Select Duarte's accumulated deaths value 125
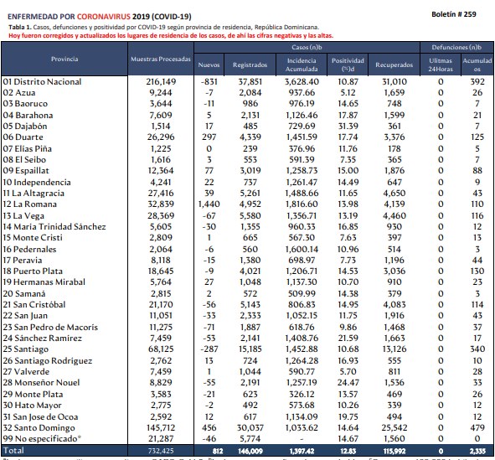Image resolution: width=495 pixels, height=460 pixels. [x=477, y=137]
